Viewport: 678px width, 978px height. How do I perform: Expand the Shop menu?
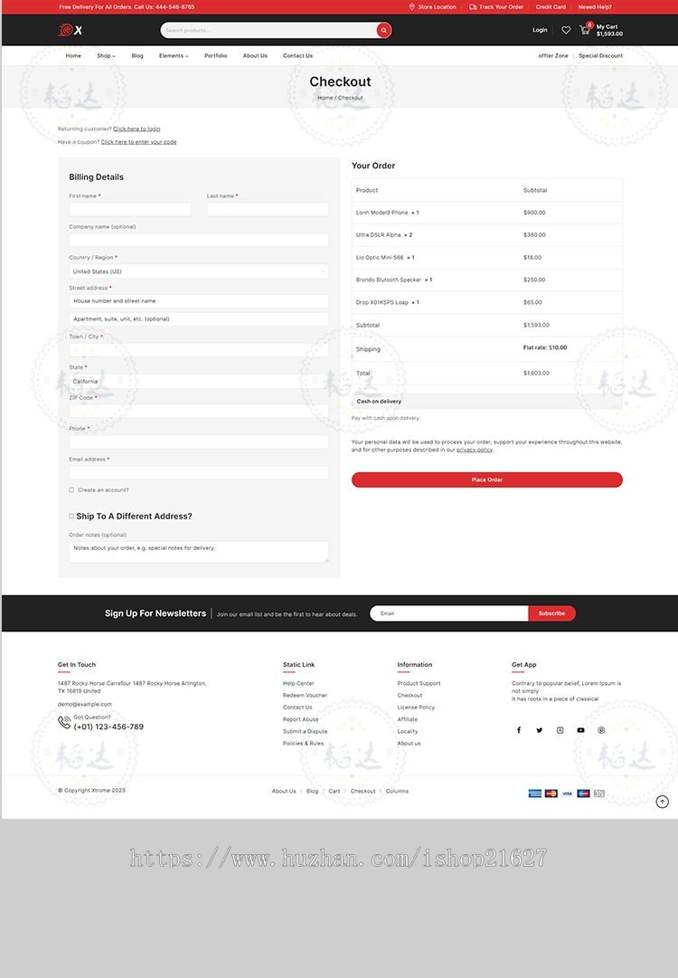(106, 55)
